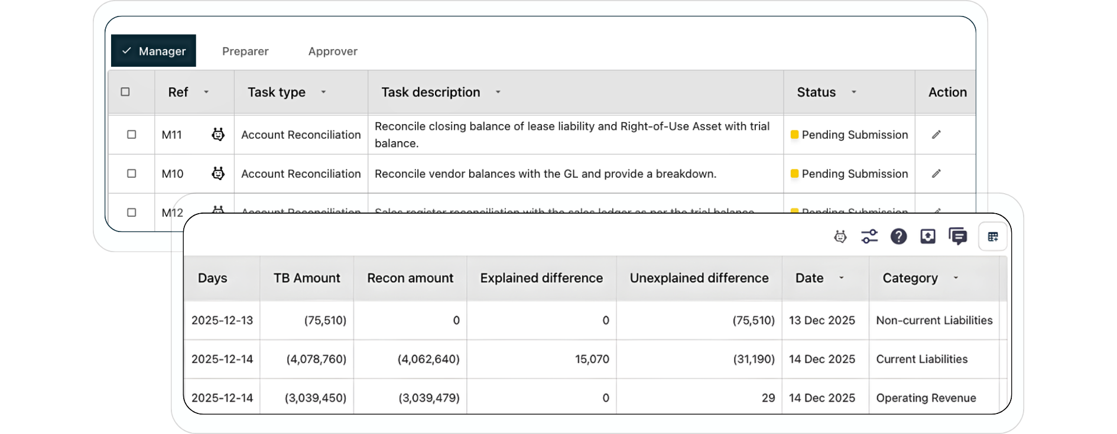Switch to the Approver tab
This screenshot has width=1117, height=434.
tap(333, 51)
